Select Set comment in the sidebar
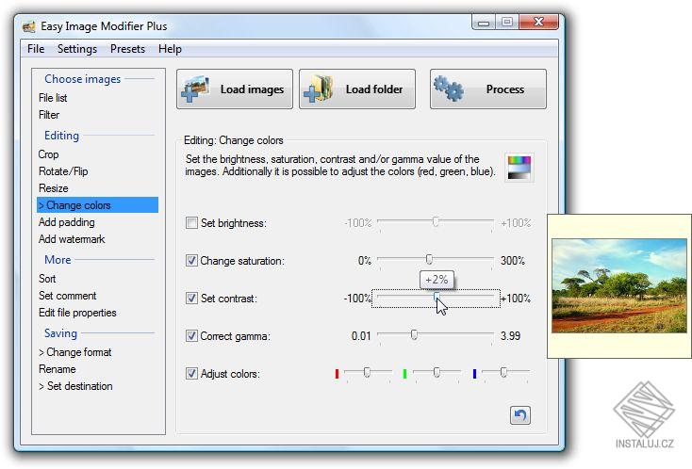 tap(68, 296)
